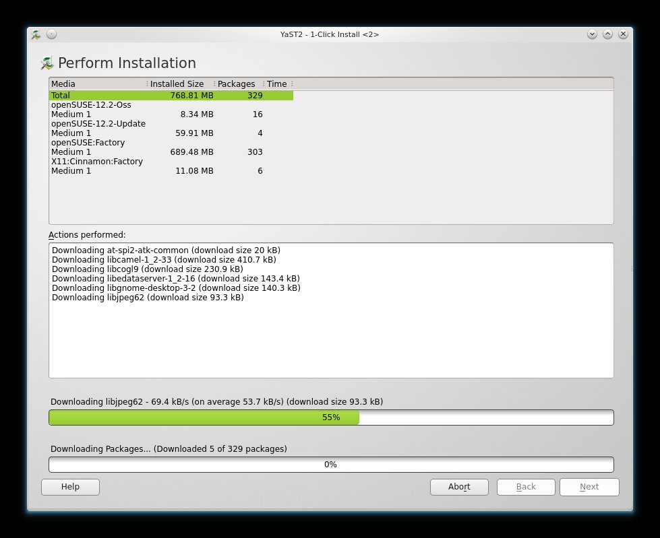Click the YaST2 - 1-Click Install title text
The height and width of the screenshot is (538, 660).
click(x=329, y=34)
